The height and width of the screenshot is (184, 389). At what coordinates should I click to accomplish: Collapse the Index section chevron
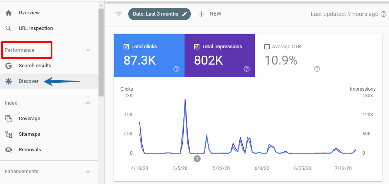88,103
